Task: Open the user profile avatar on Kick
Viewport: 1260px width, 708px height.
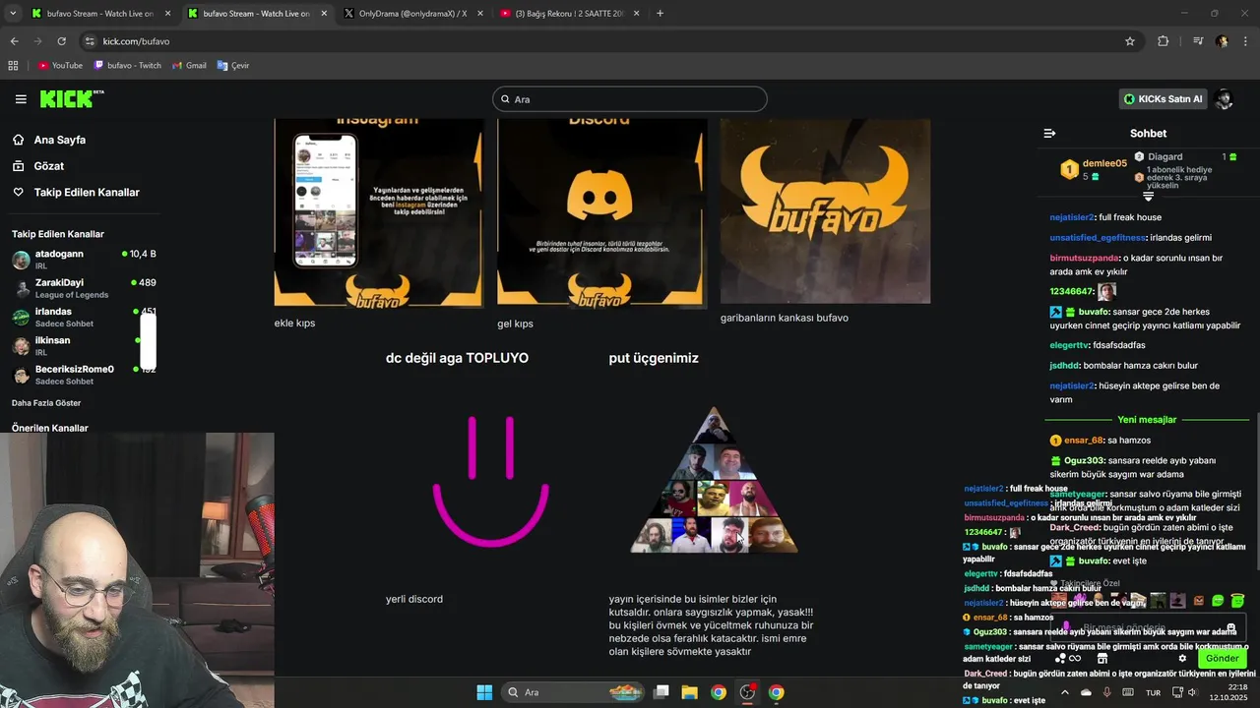Action: [x=1224, y=99]
